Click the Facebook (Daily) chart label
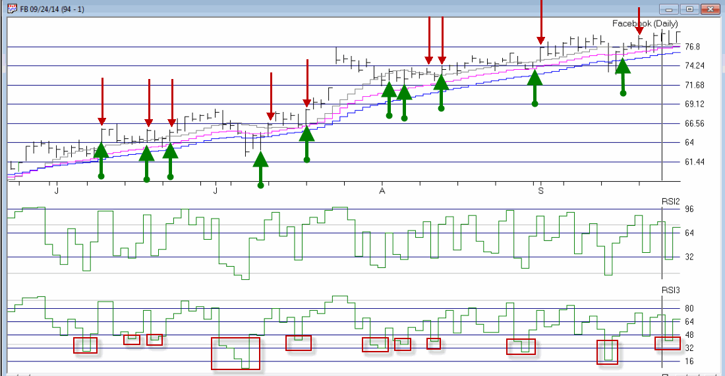 [645, 24]
